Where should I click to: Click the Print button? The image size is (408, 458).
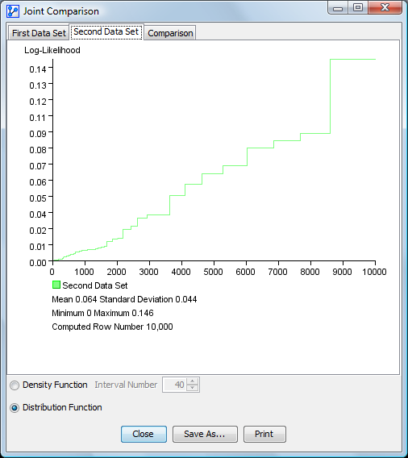tap(264, 434)
